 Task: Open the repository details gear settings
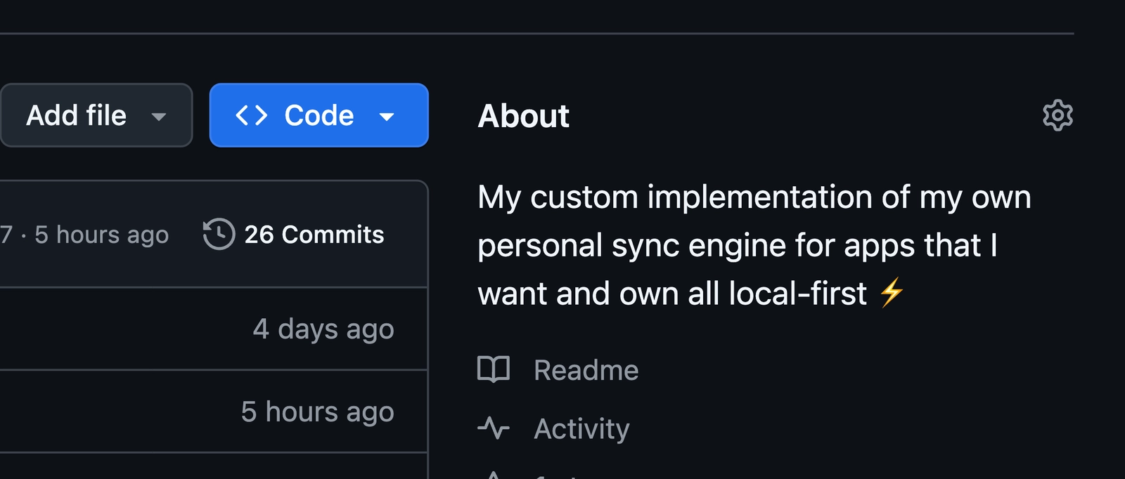[1057, 115]
